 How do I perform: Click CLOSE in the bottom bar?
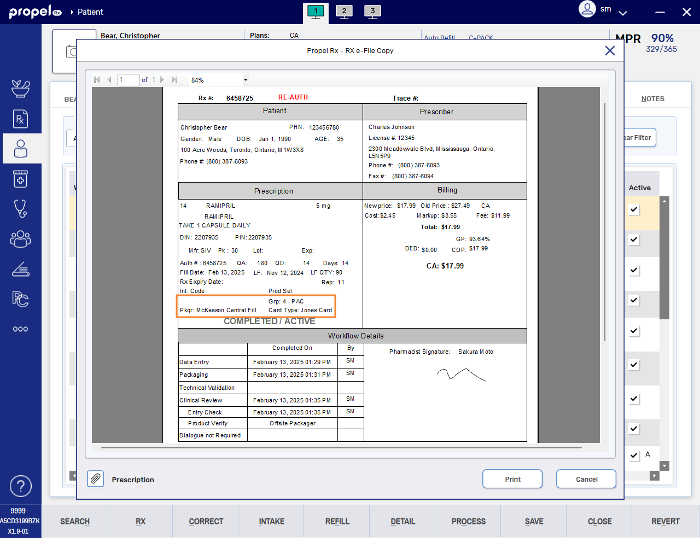coord(600,522)
